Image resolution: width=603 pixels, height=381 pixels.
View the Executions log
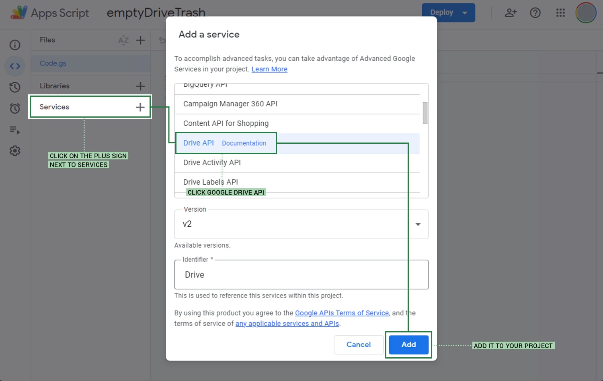coord(14,130)
